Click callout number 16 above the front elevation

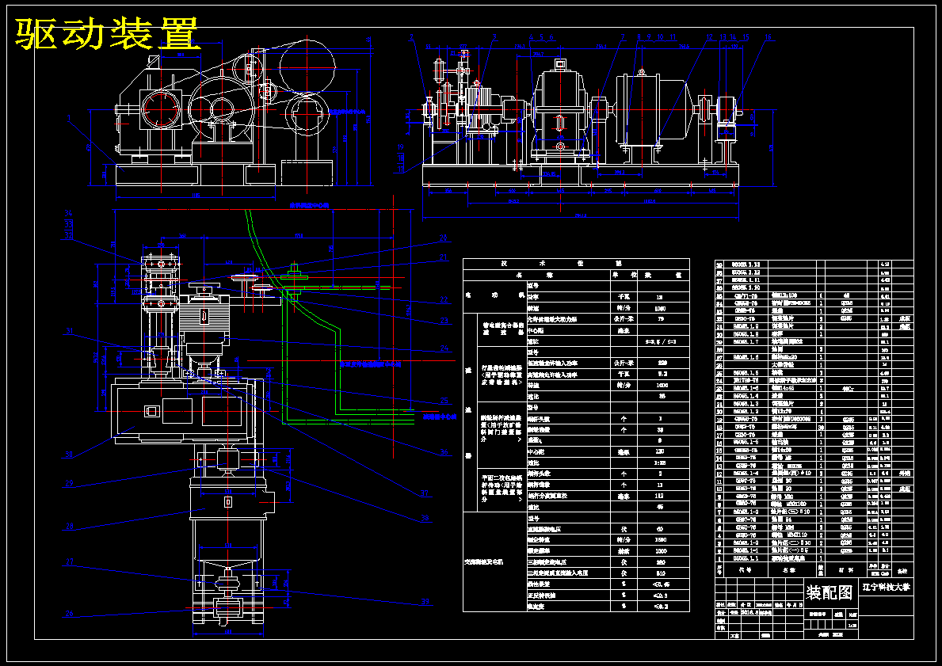point(768,37)
